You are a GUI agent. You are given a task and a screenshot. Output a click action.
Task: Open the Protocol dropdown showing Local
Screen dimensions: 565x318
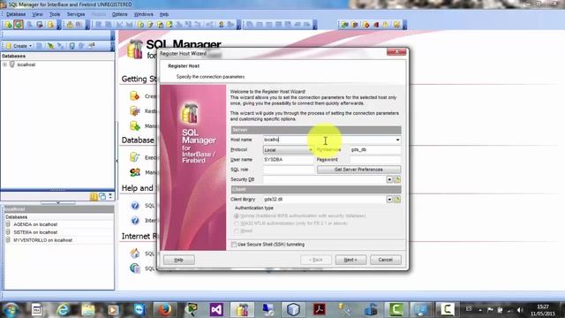[x=289, y=149]
